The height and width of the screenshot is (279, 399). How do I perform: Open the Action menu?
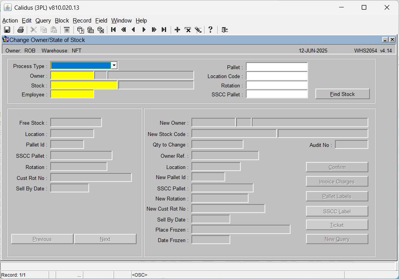click(10, 21)
